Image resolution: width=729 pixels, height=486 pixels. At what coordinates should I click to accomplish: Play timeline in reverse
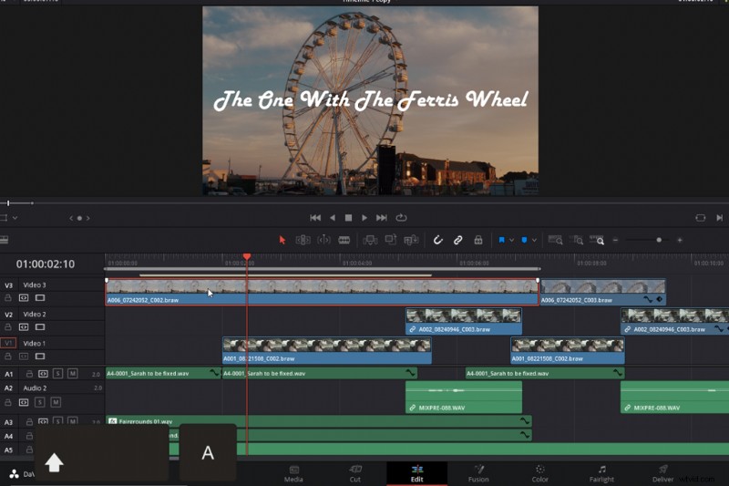tap(333, 218)
